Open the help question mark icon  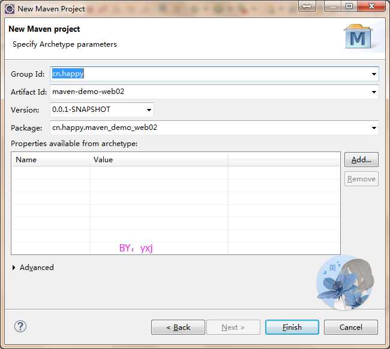pyautogui.click(x=20, y=326)
